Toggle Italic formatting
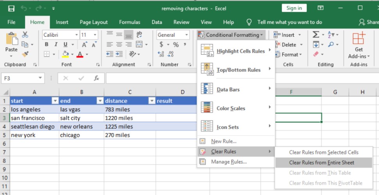379x195 pixels. click(56, 44)
